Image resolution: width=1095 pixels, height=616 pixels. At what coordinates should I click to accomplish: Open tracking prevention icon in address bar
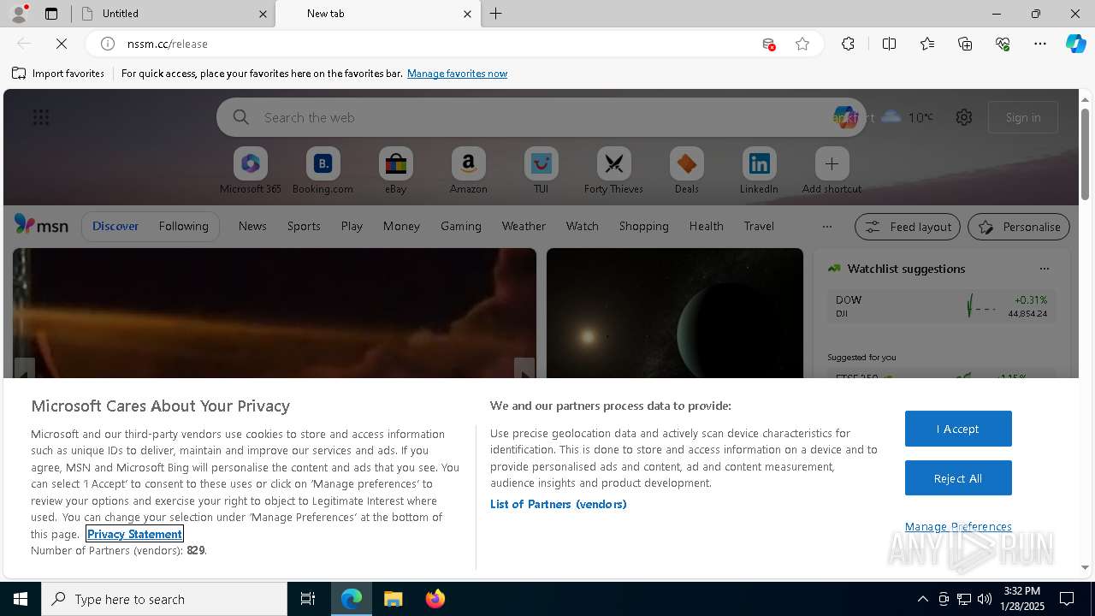pos(768,44)
